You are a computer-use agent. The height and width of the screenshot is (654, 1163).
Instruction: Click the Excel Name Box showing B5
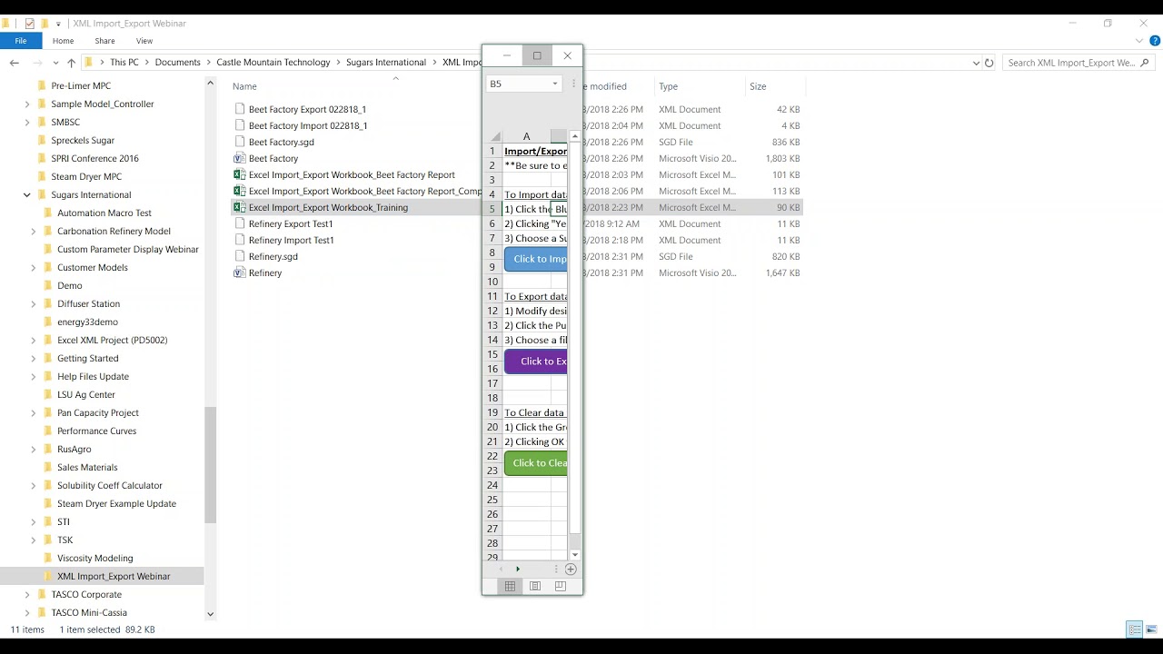pos(518,84)
